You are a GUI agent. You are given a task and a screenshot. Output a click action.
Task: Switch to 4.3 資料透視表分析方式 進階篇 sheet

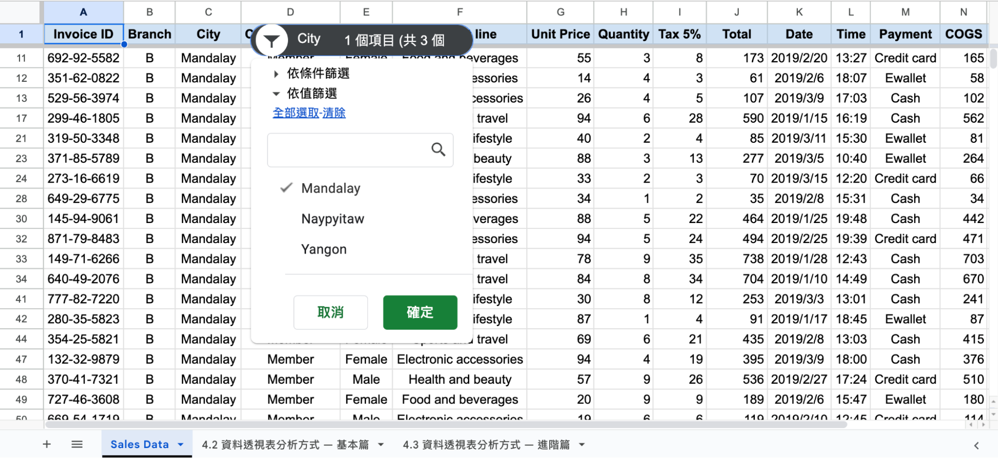486,444
